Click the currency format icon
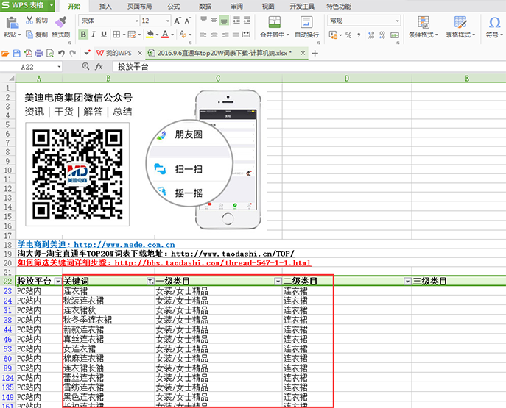 coord(333,35)
